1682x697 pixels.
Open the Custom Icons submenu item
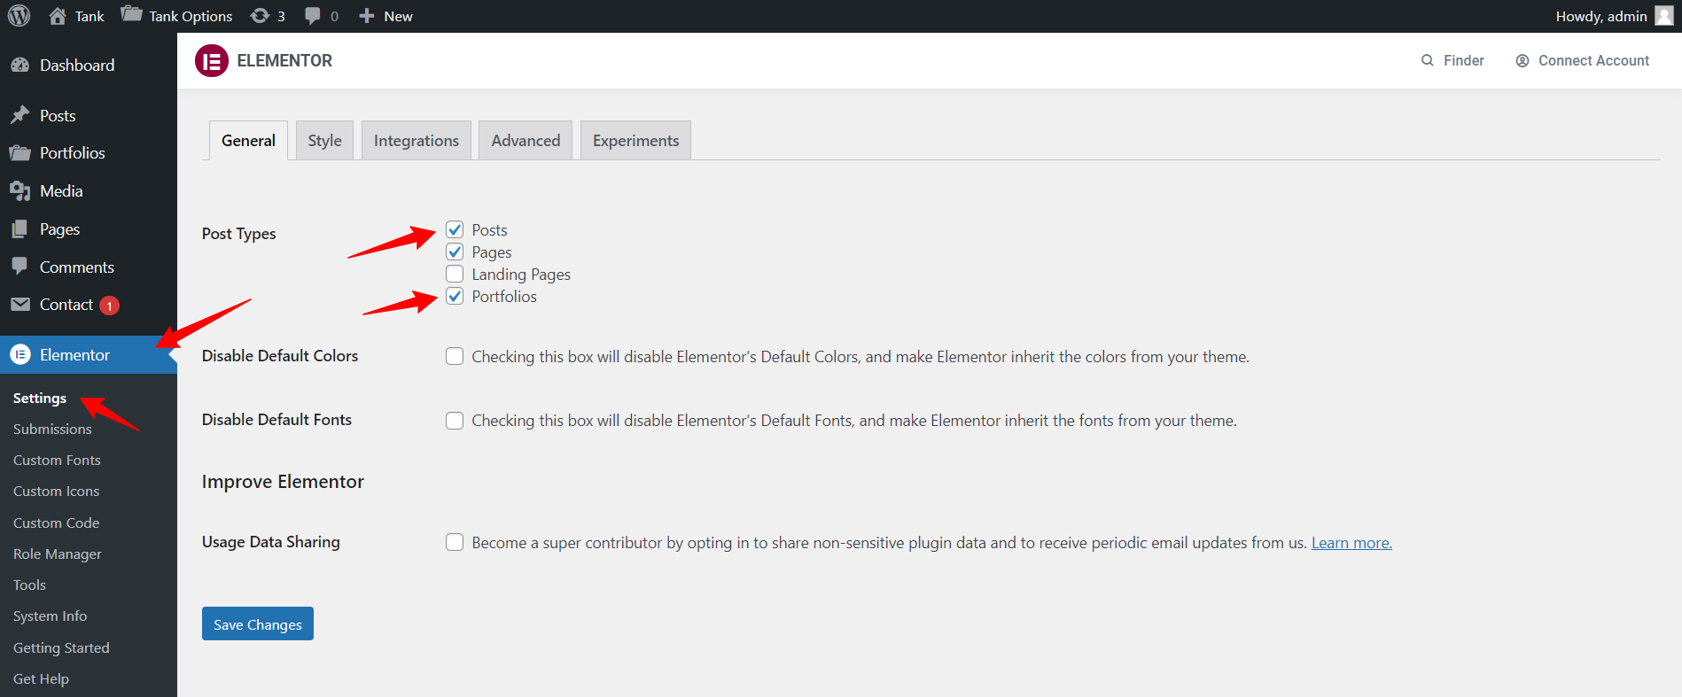[56, 492]
